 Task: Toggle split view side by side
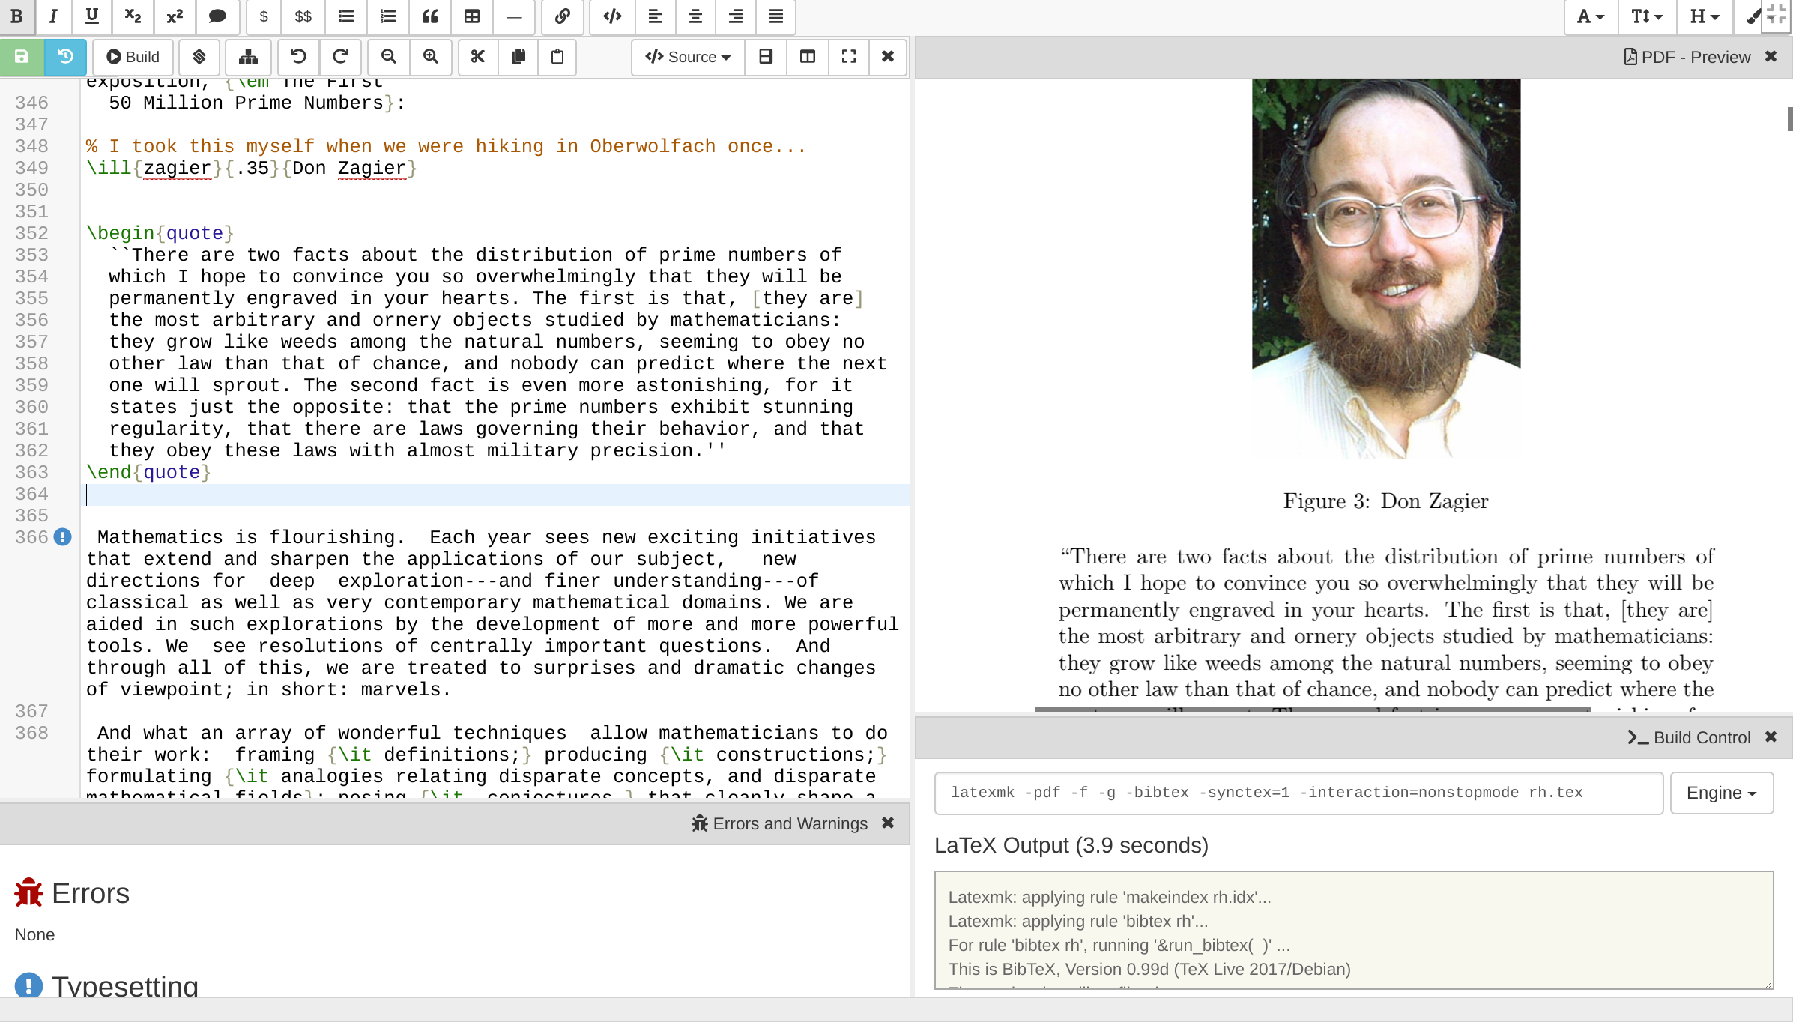tap(807, 57)
